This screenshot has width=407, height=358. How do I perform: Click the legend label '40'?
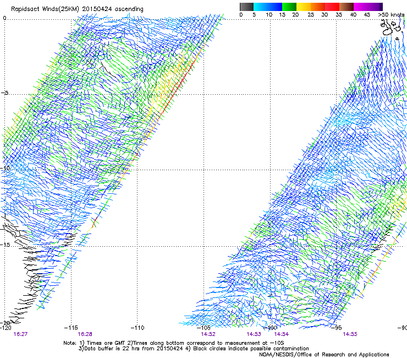[353, 15]
